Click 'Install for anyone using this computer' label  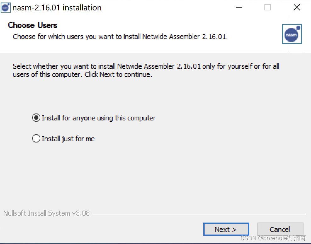pos(99,118)
